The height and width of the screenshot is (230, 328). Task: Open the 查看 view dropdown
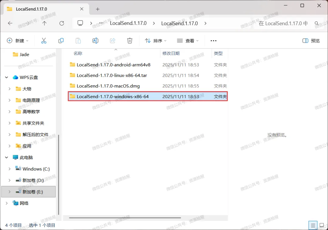188,41
